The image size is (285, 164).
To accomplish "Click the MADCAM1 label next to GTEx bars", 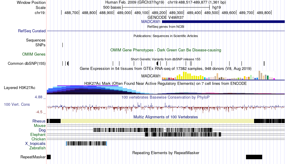I will (x=151, y=76).
